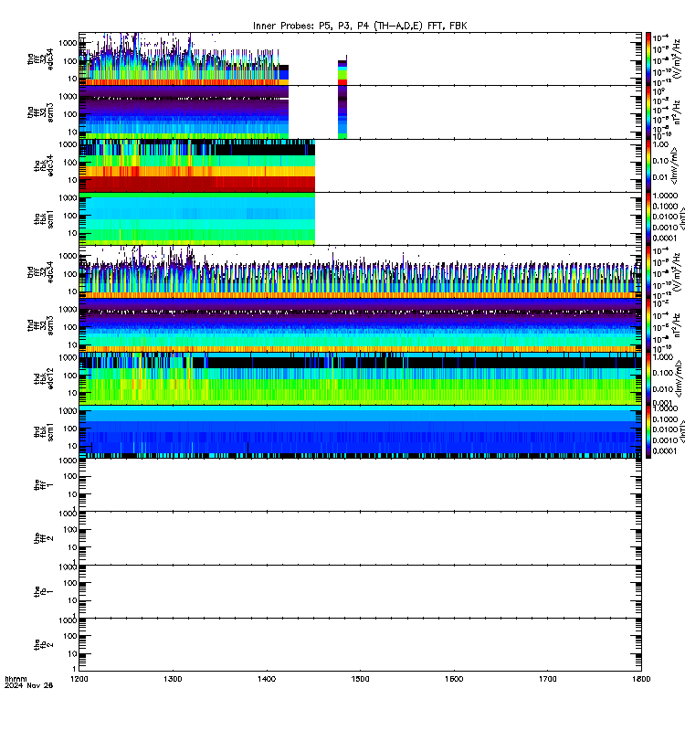The height and width of the screenshot is (731, 685).
Task: Click the tha fbk edc34 color bar
Action: 648,165
